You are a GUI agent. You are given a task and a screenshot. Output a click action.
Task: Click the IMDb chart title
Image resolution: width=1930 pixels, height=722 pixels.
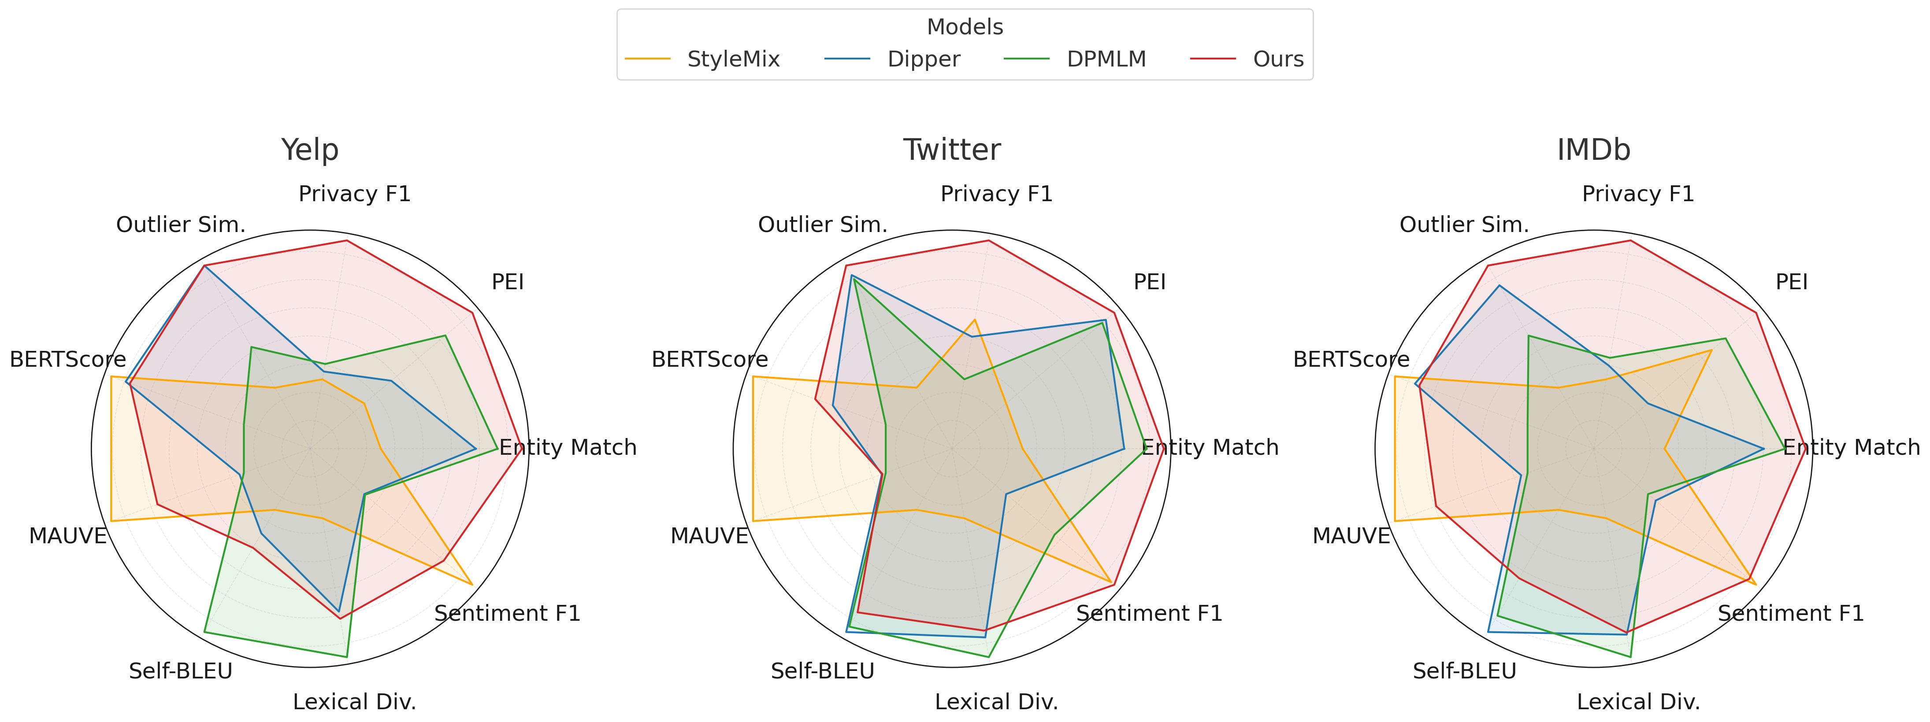point(1594,150)
